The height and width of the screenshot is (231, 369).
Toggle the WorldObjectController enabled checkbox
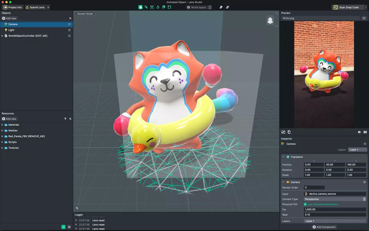[69, 36]
